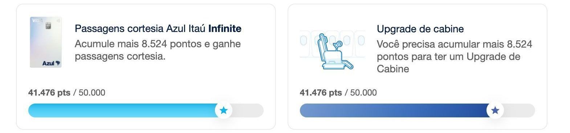Click the light blue star progress marker

tap(224, 110)
